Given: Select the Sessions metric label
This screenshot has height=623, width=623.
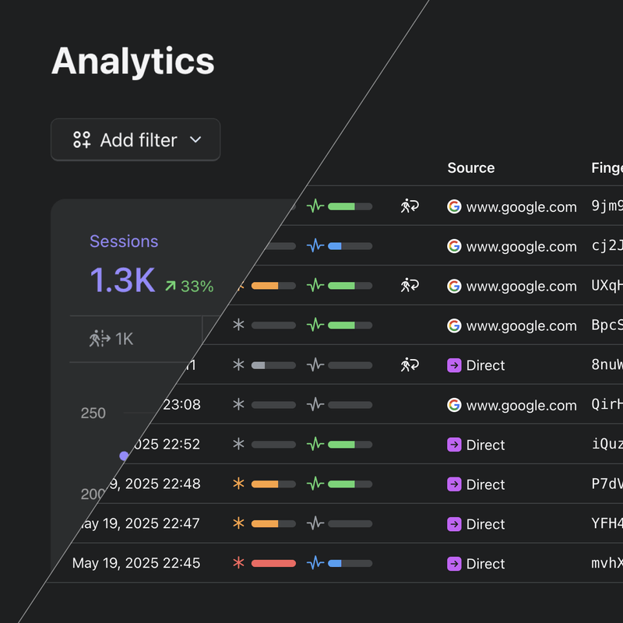Looking at the screenshot, I should click(x=124, y=241).
